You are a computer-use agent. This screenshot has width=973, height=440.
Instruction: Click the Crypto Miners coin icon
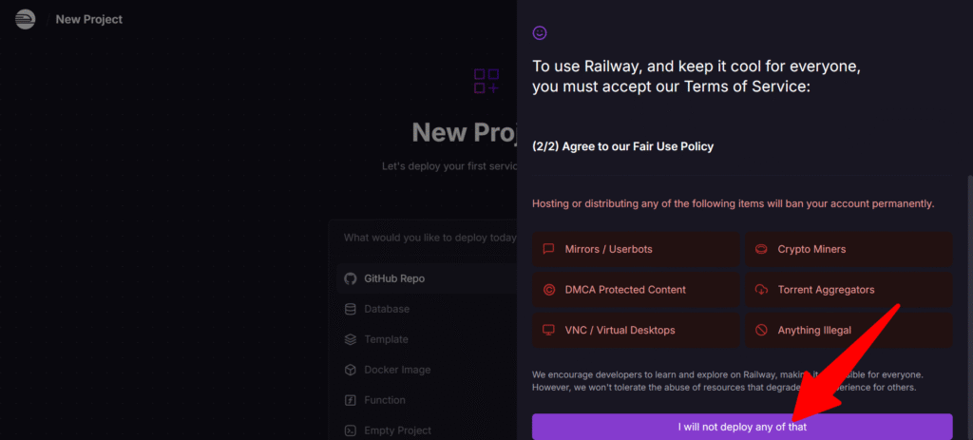pyautogui.click(x=761, y=249)
